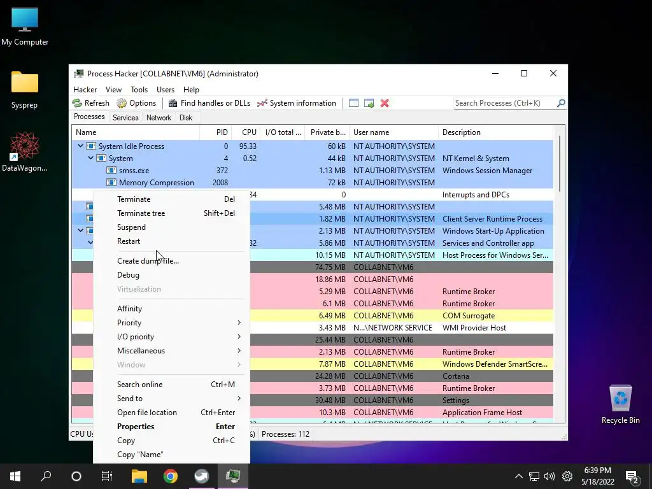Open the Tools menu
652x489 pixels.
tap(139, 90)
